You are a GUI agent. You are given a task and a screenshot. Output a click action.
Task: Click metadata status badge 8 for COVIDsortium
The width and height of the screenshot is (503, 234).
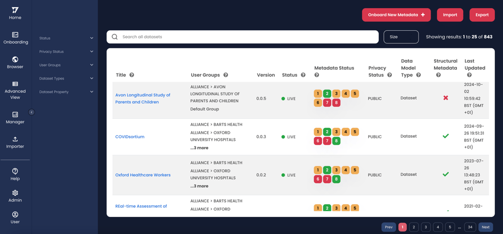pyautogui.click(x=336, y=141)
